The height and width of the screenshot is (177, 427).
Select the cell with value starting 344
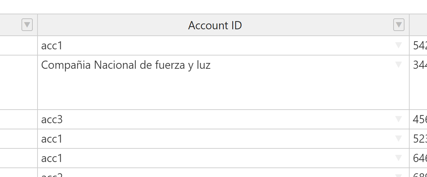coord(418,82)
